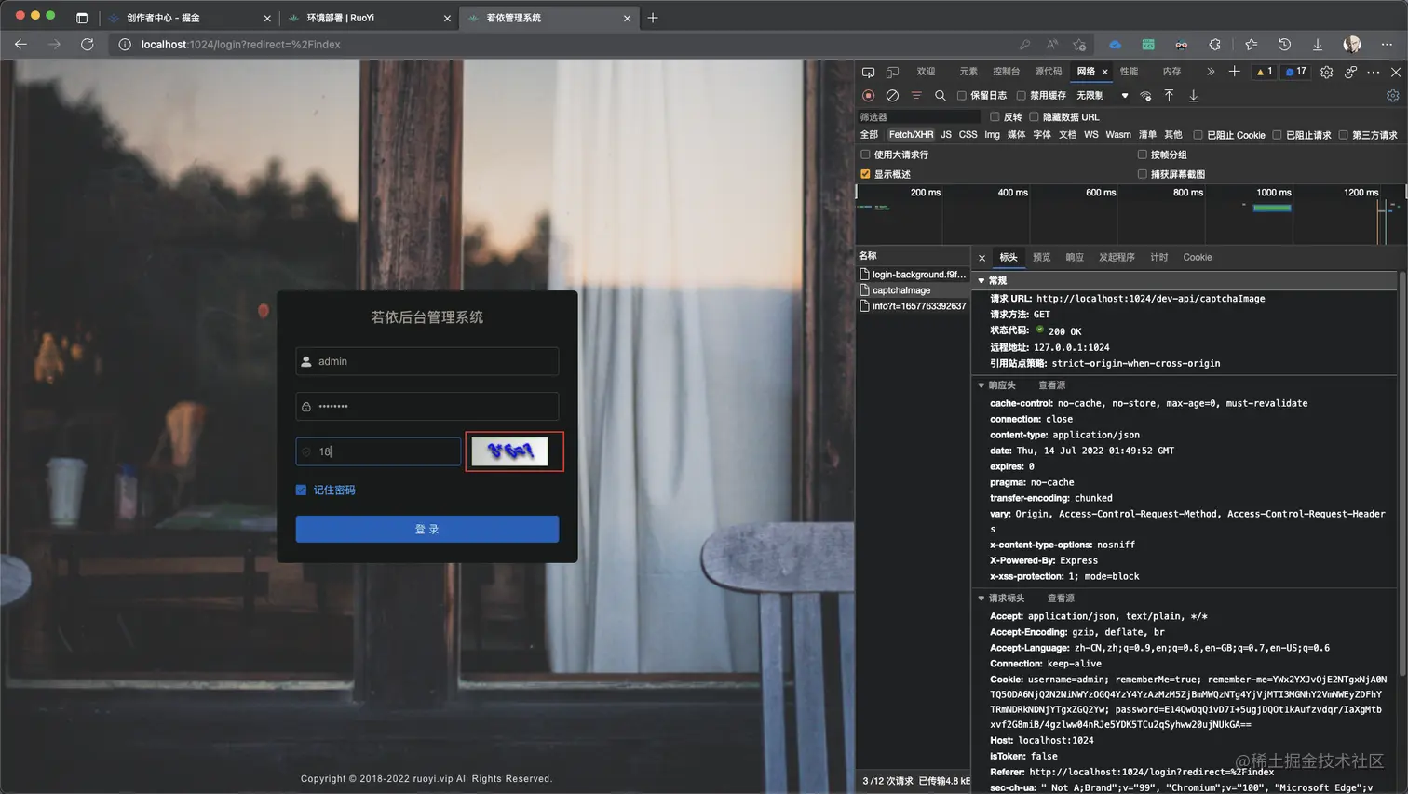Image resolution: width=1408 pixels, height=794 pixels.
Task: Check the 已阻止 Cookie checkbox
Action: [x=1198, y=135]
